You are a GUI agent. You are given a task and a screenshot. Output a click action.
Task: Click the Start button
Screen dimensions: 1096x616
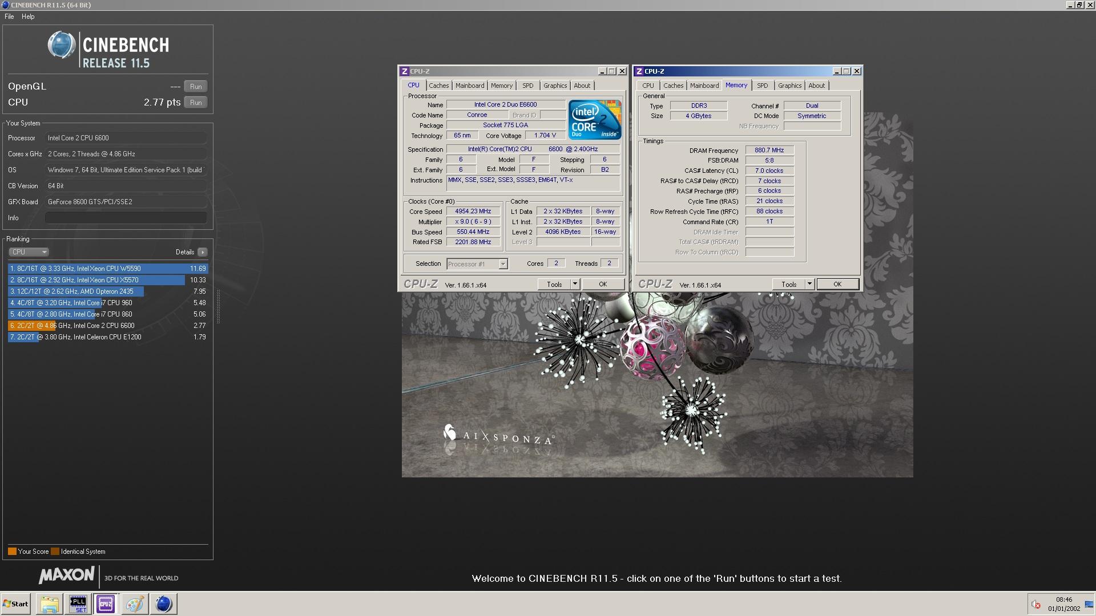click(15, 604)
